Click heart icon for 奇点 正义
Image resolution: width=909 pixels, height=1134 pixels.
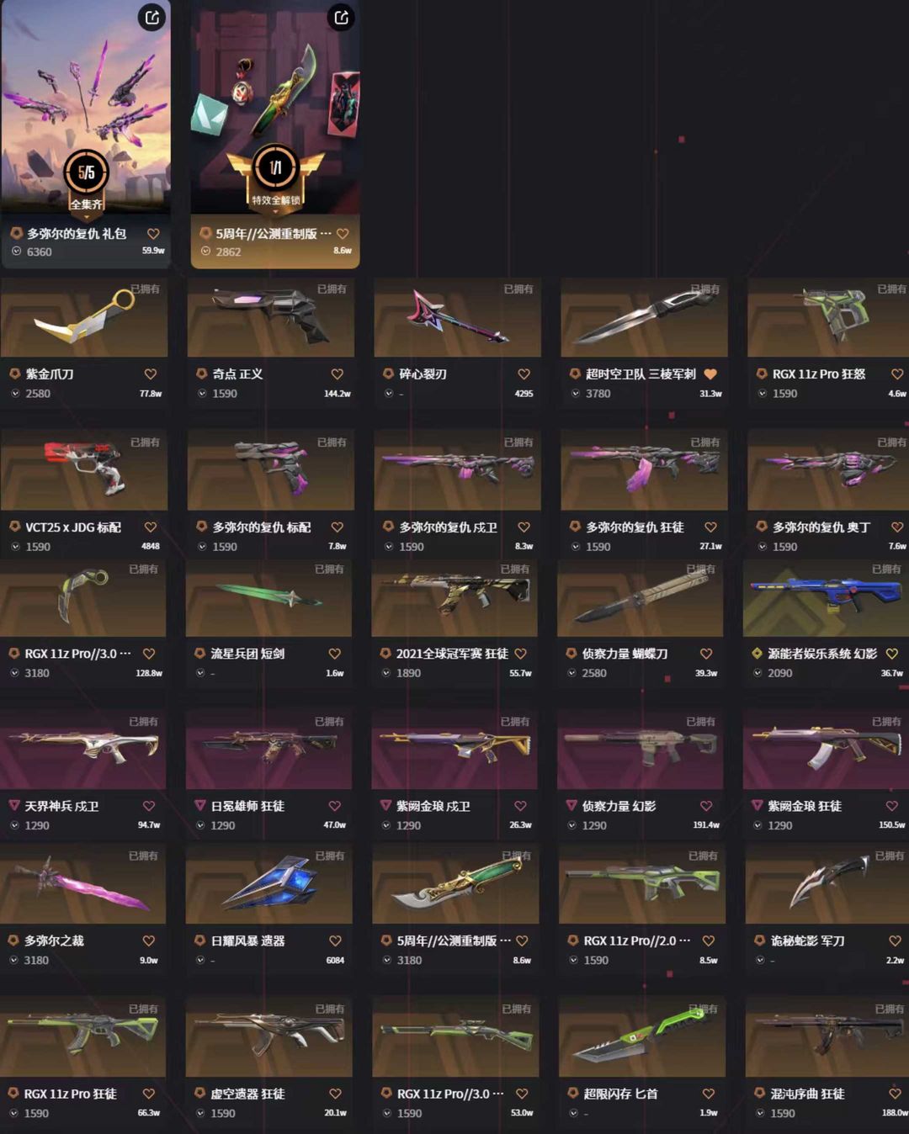[338, 374]
